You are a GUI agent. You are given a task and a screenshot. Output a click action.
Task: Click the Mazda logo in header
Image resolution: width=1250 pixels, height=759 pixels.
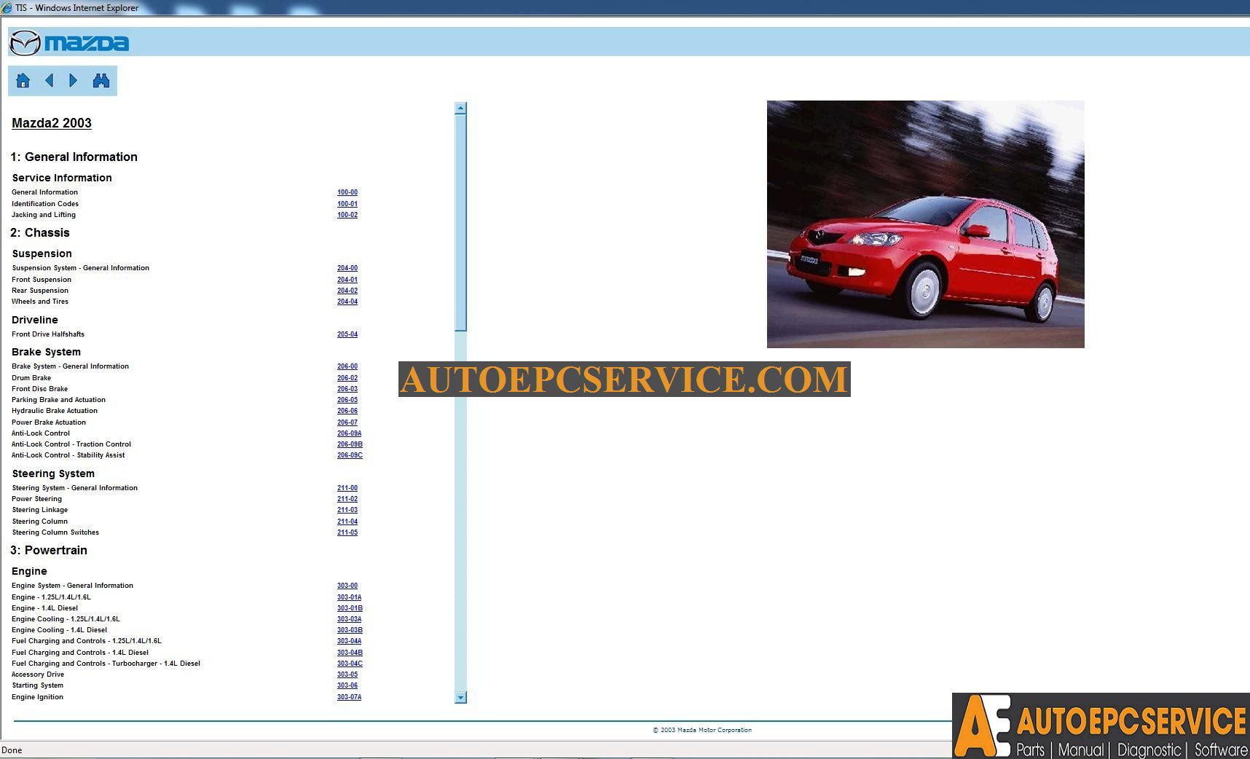(x=69, y=43)
